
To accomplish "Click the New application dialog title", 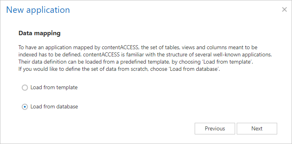I will tap(38, 10).
